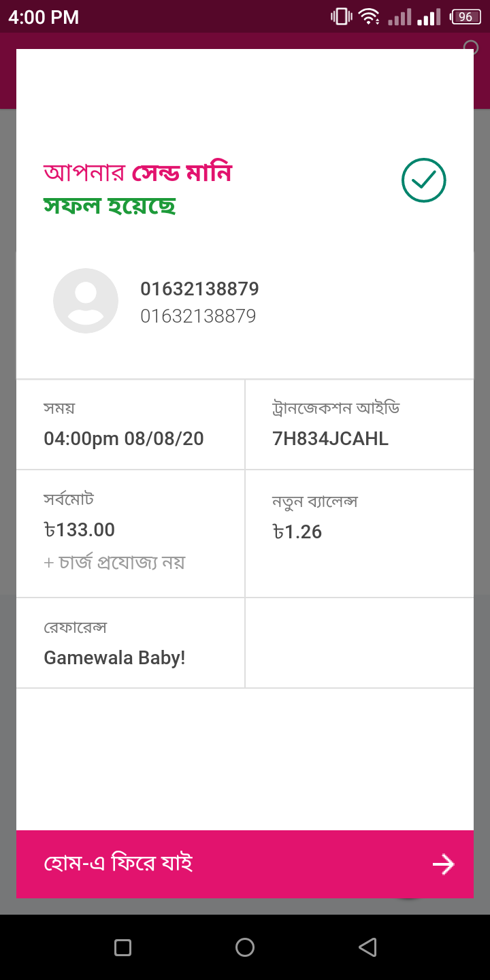Open recent apps with the square button
The height and width of the screenshot is (980, 490).
(122, 947)
